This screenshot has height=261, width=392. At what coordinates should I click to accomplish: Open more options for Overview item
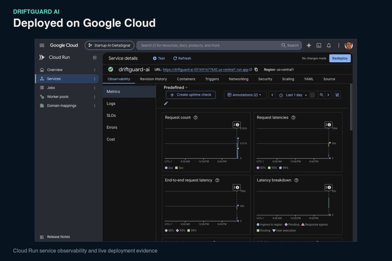pyautogui.click(x=95, y=70)
